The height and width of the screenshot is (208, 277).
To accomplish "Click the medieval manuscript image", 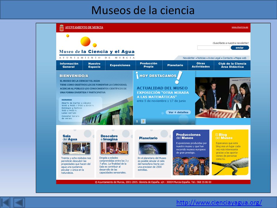I will [191, 166].
